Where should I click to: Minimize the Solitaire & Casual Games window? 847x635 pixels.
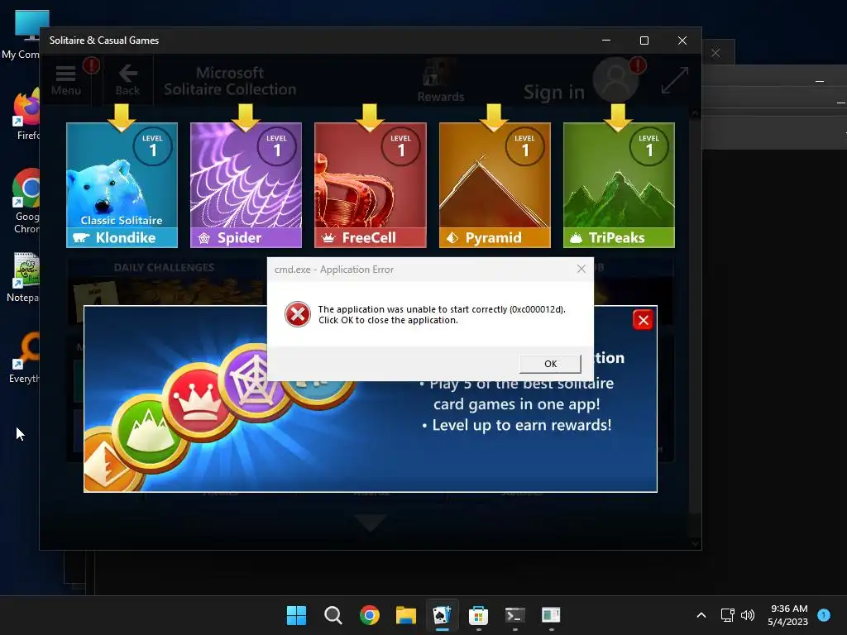pyautogui.click(x=606, y=41)
